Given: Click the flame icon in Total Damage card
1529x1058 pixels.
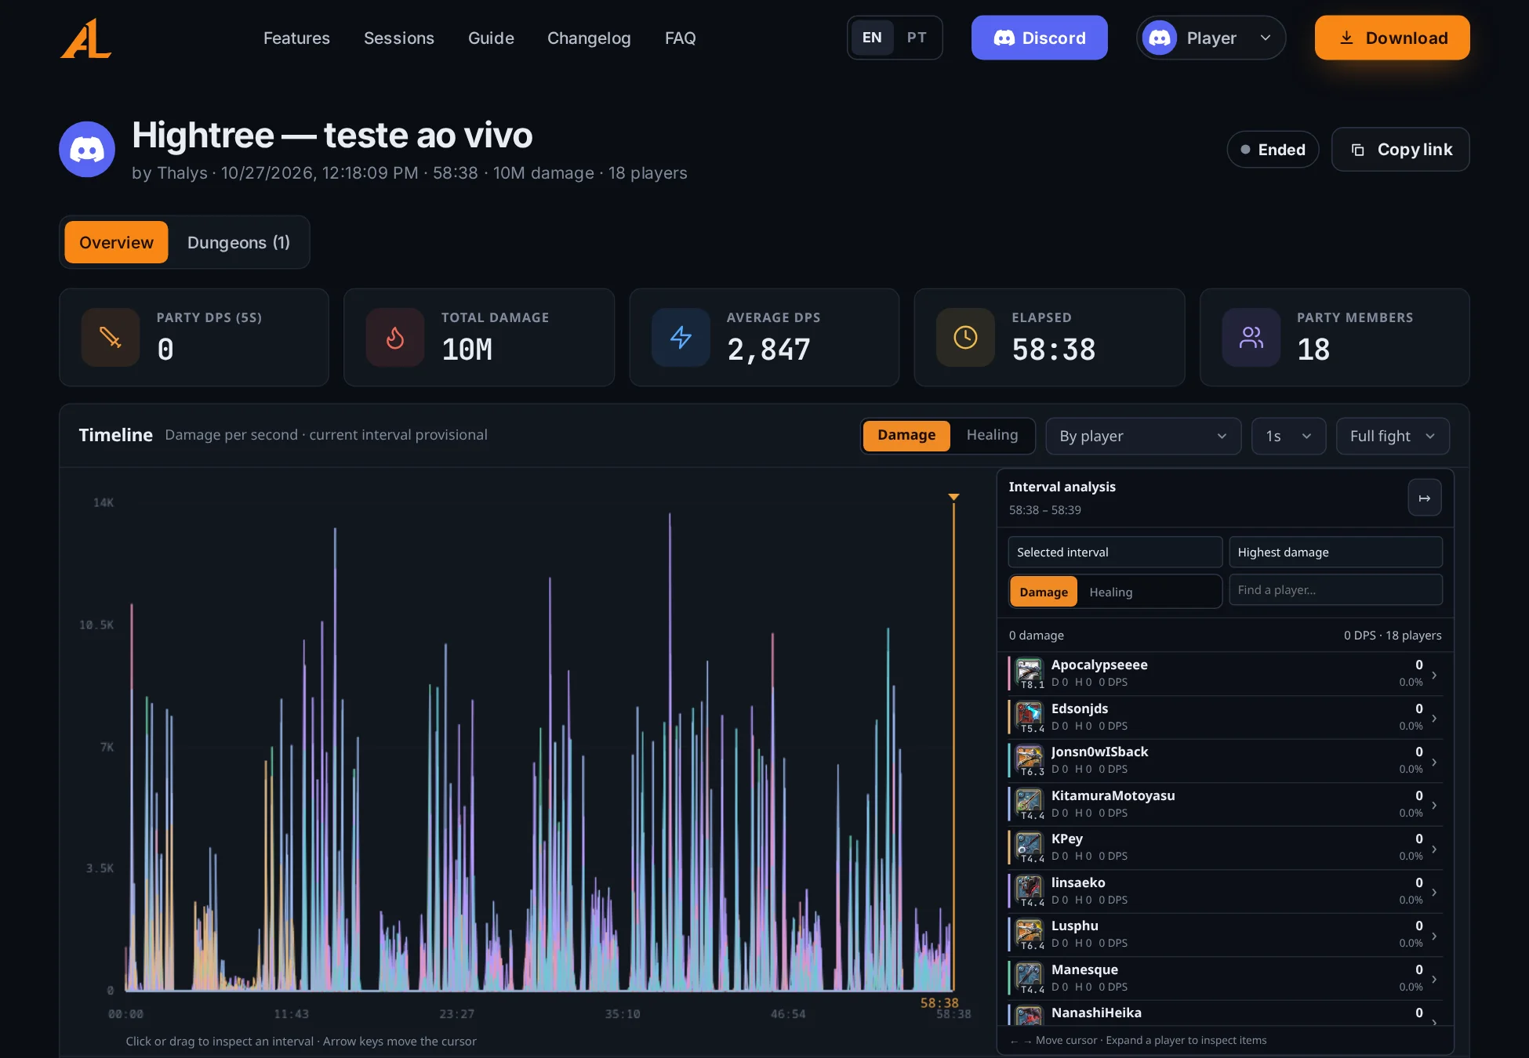Looking at the screenshot, I should pos(395,338).
